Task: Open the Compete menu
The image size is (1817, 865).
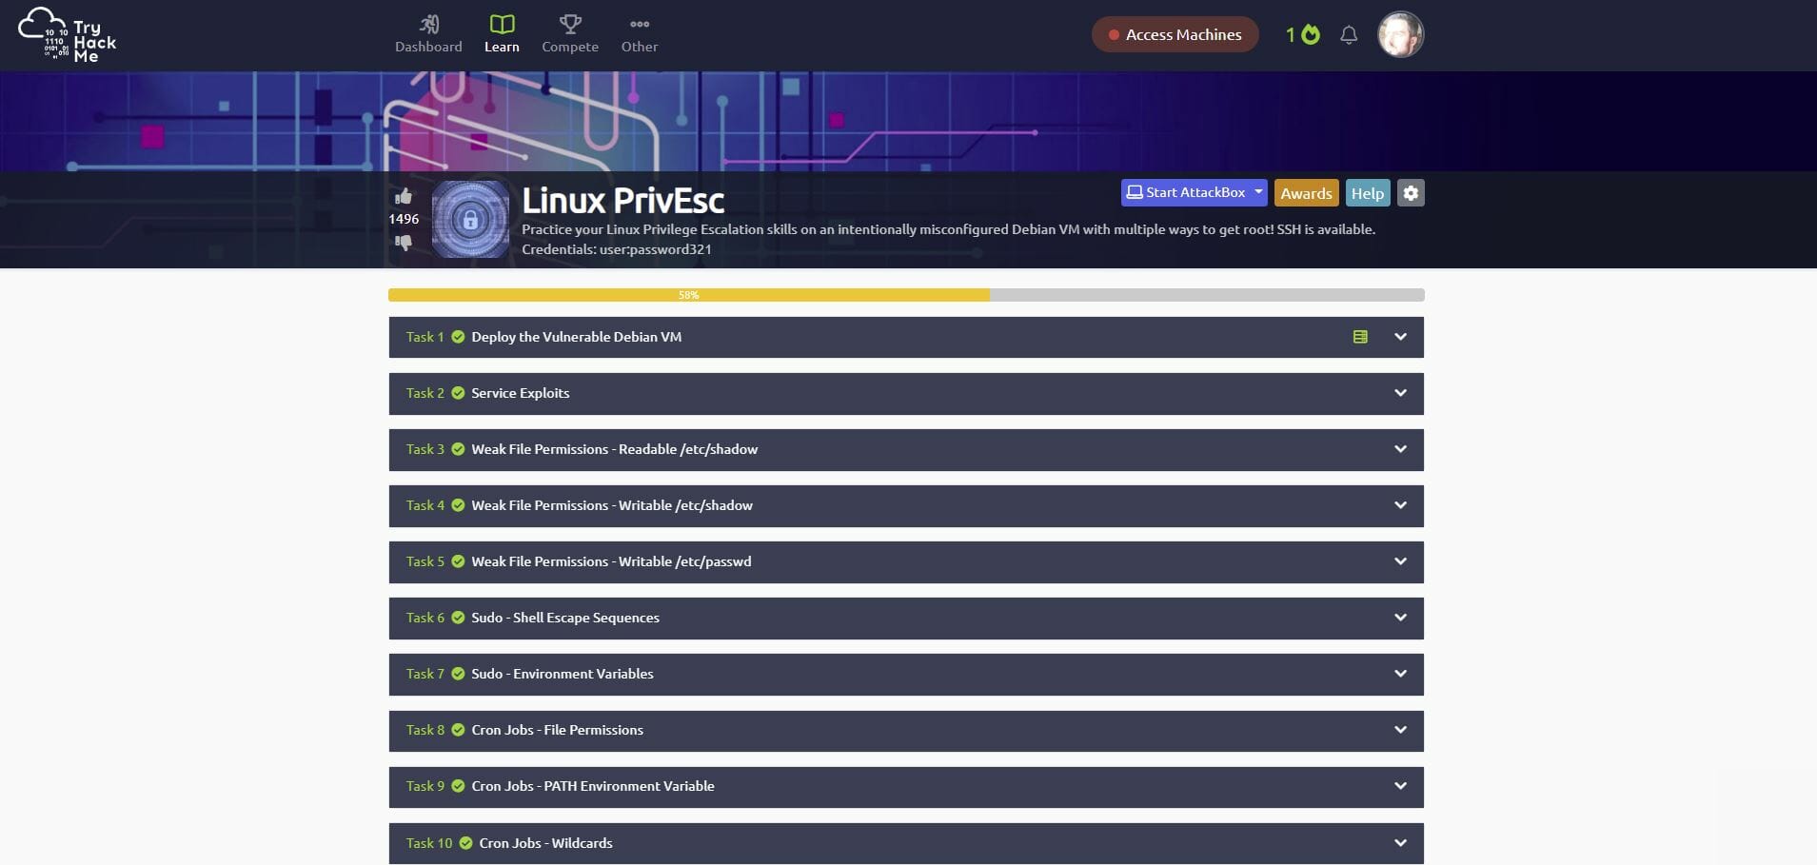Action: click(x=570, y=34)
